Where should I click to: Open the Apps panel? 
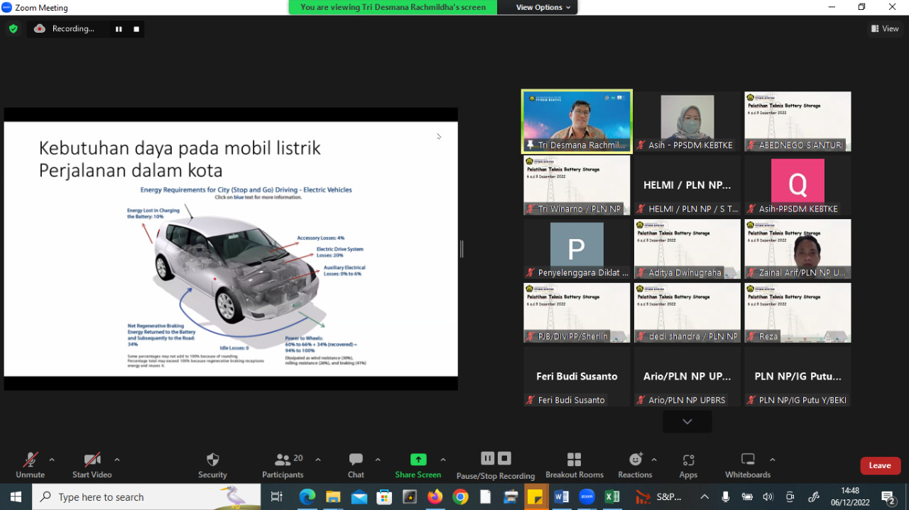pos(688,465)
